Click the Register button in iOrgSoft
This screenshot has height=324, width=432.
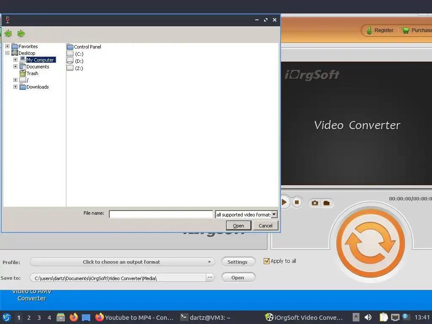380,30
